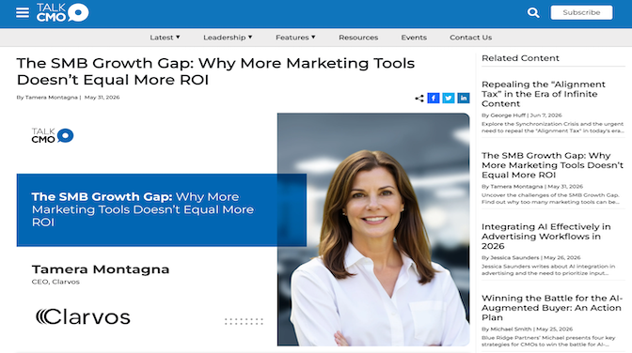
Task: Click Tamera Montagna byline in Related Content
Action: pos(516,187)
